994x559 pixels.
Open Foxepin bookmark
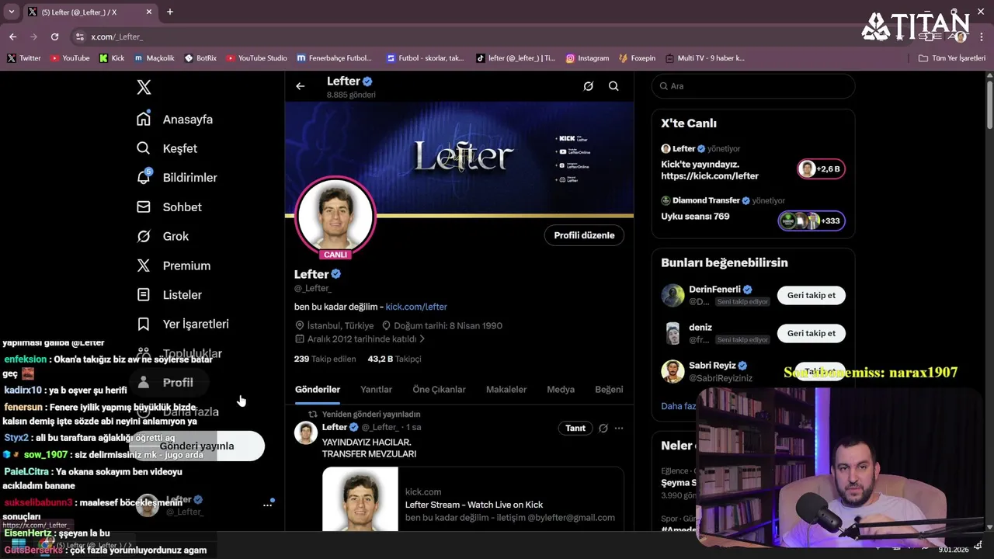click(x=637, y=58)
